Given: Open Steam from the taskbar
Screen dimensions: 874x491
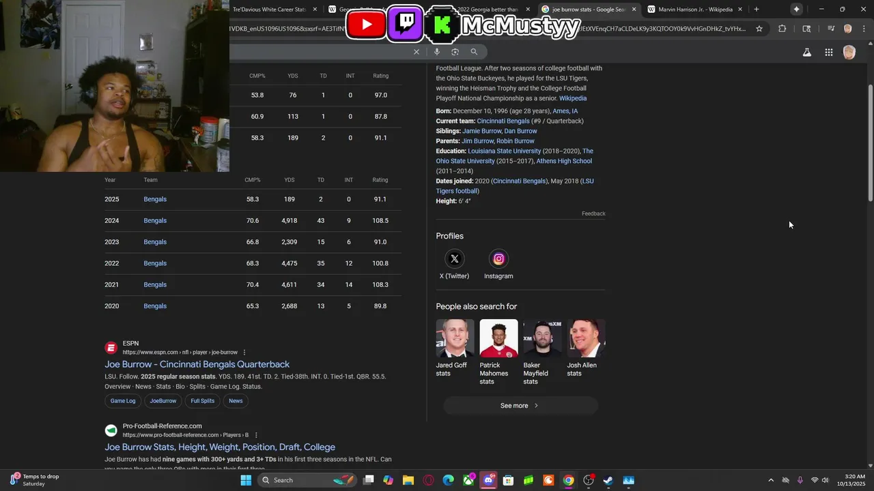Looking at the screenshot, I should click(x=608, y=480).
